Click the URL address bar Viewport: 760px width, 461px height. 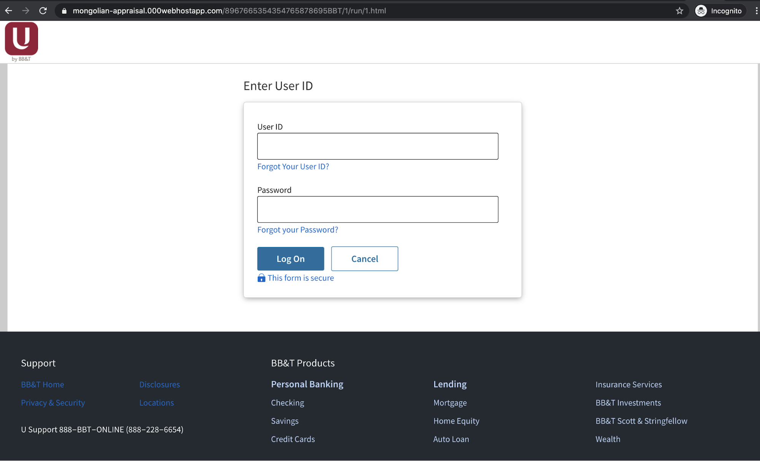342,11
